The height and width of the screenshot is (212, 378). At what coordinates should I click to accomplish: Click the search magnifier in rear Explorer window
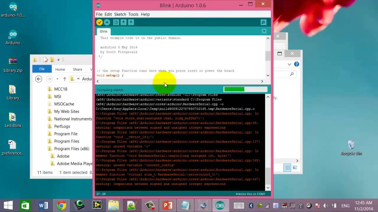pyautogui.click(x=292, y=74)
